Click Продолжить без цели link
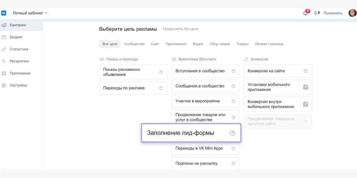The image size is (357, 178). tap(181, 29)
